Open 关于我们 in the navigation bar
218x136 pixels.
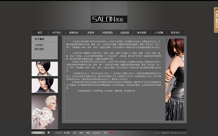click(57, 33)
